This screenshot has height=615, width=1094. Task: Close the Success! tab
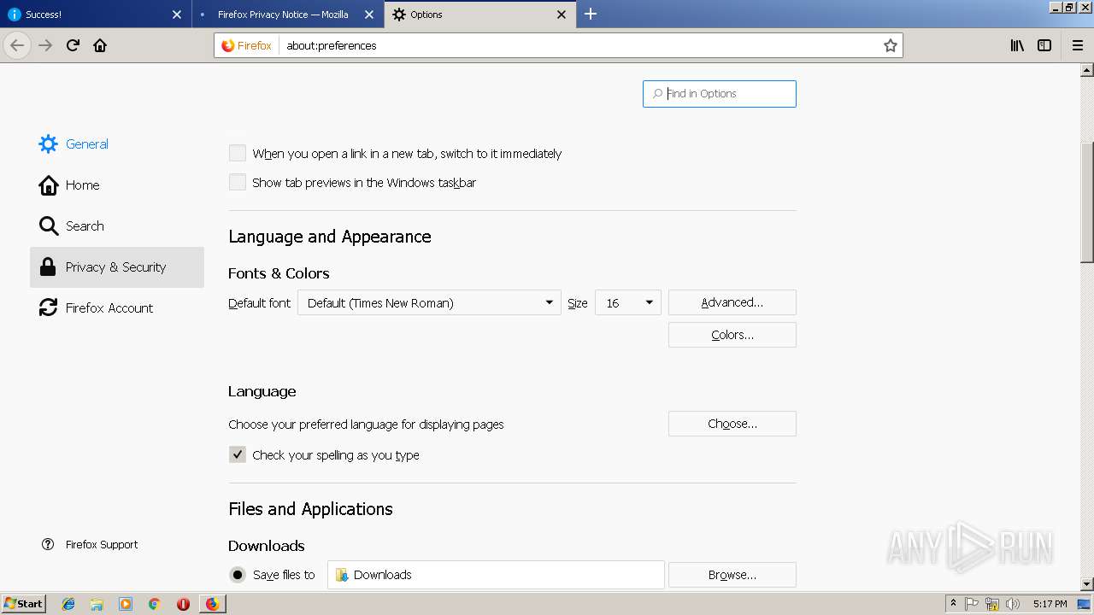point(177,15)
